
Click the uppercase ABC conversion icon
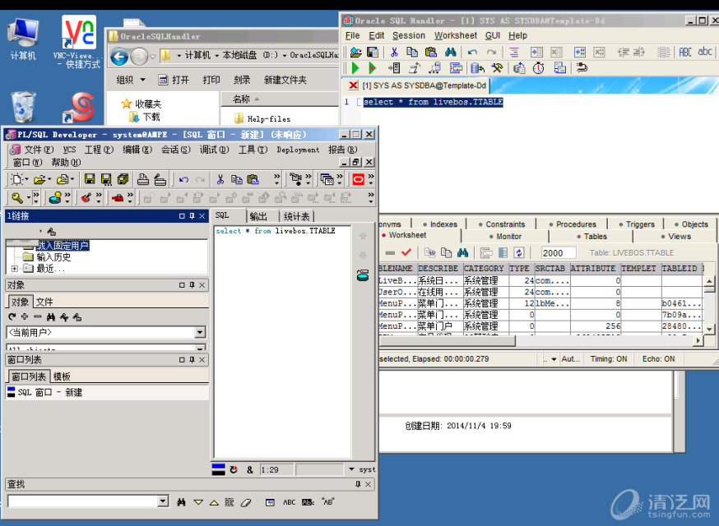tap(684, 52)
